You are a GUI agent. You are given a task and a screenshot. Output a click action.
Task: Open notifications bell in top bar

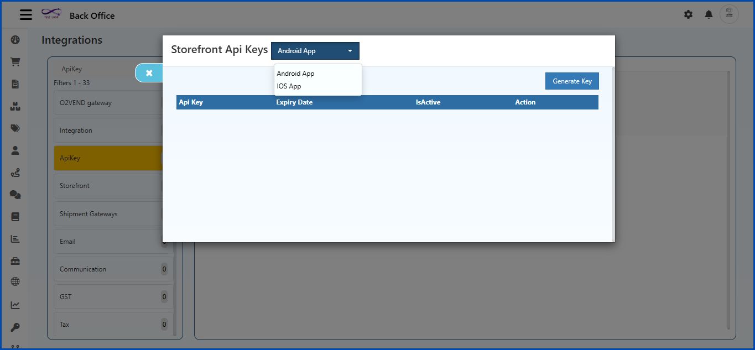708,14
